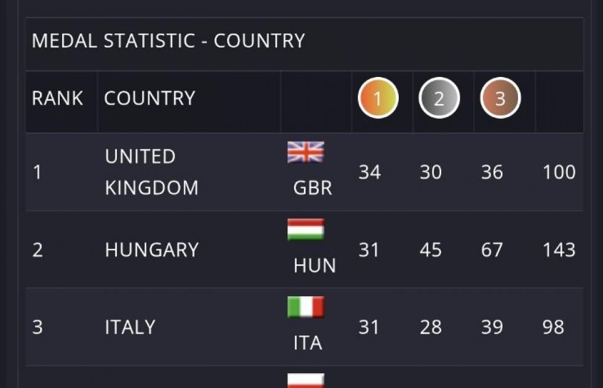This screenshot has width=603, height=388.
Task: Click the COUNTRY column header
Action: [150, 99]
